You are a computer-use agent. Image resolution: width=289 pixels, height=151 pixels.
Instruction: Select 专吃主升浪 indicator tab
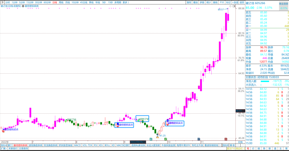coord(197,145)
